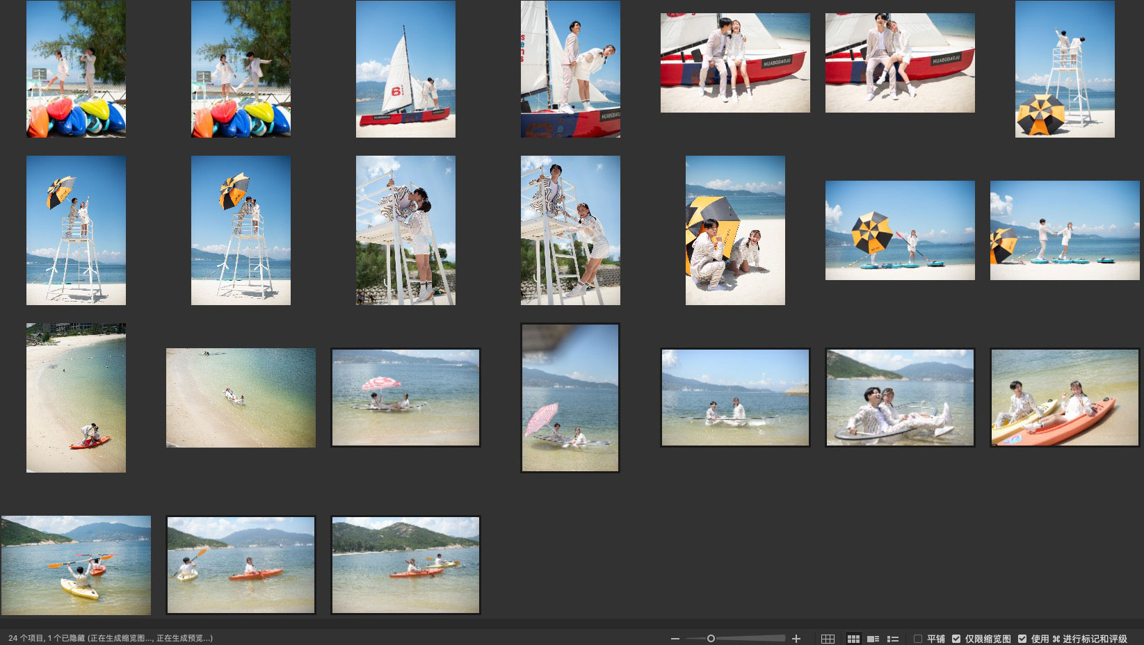This screenshot has width=1144, height=645.
Task: Select the orange kayak close-up photo
Action: tap(1065, 398)
